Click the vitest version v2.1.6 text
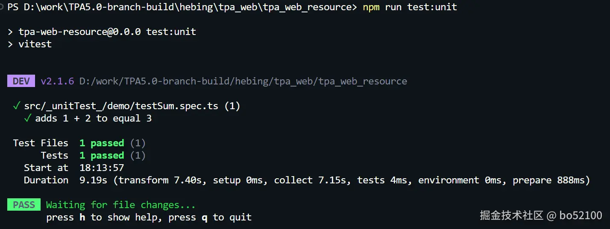The width and height of the screenshot is (610, 229). [x=57, y=81]
